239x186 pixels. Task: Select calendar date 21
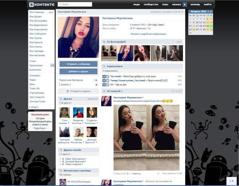[x=211, y=26]
